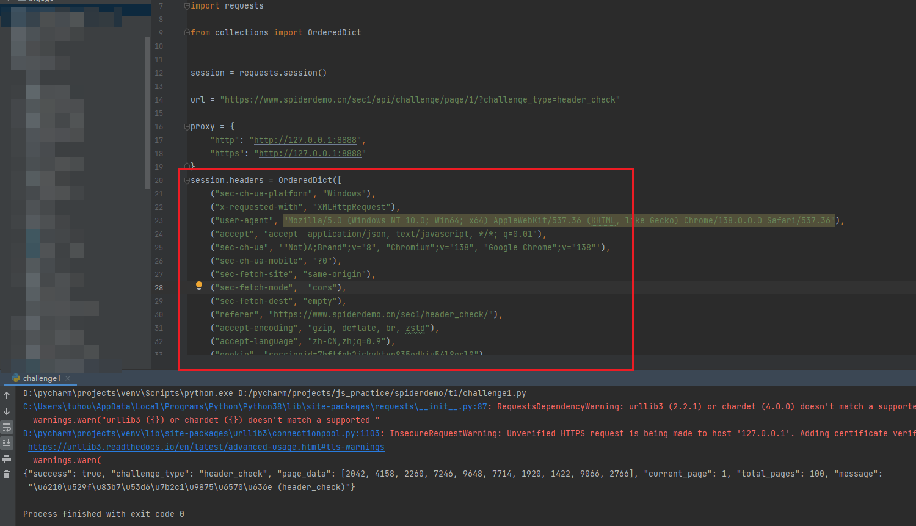Clear all console output with trash icon
The image size is (916, 526).
click(7, 475)
